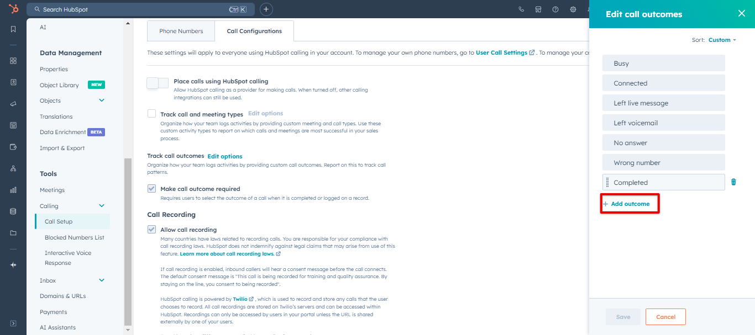Open the phone calling icon in top bar
This screenshot has height=335, width=755.
pos(521,9)
